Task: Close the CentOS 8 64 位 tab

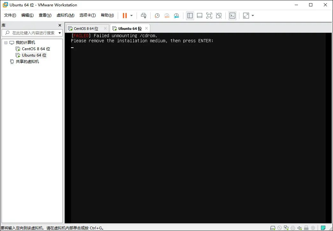Action: (x=105, y=28)
